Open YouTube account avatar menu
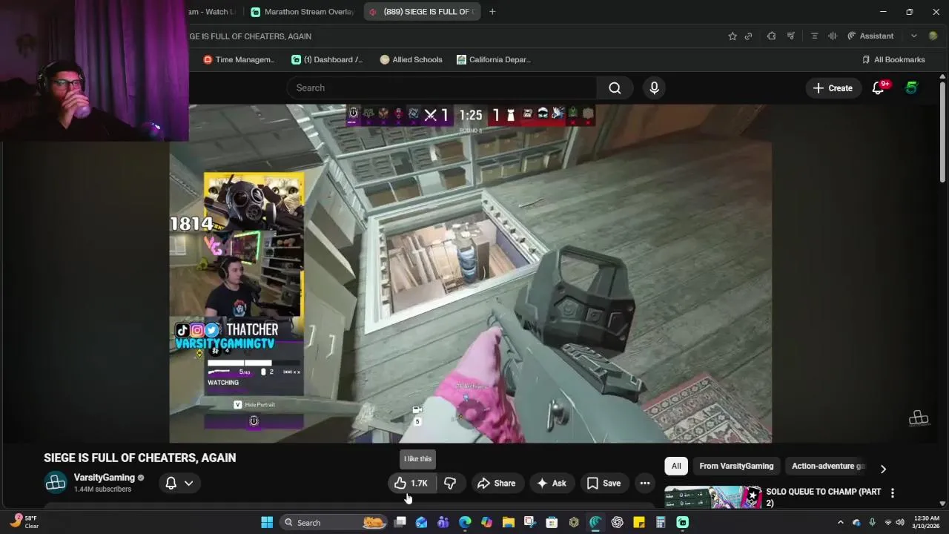 [912, 88]
